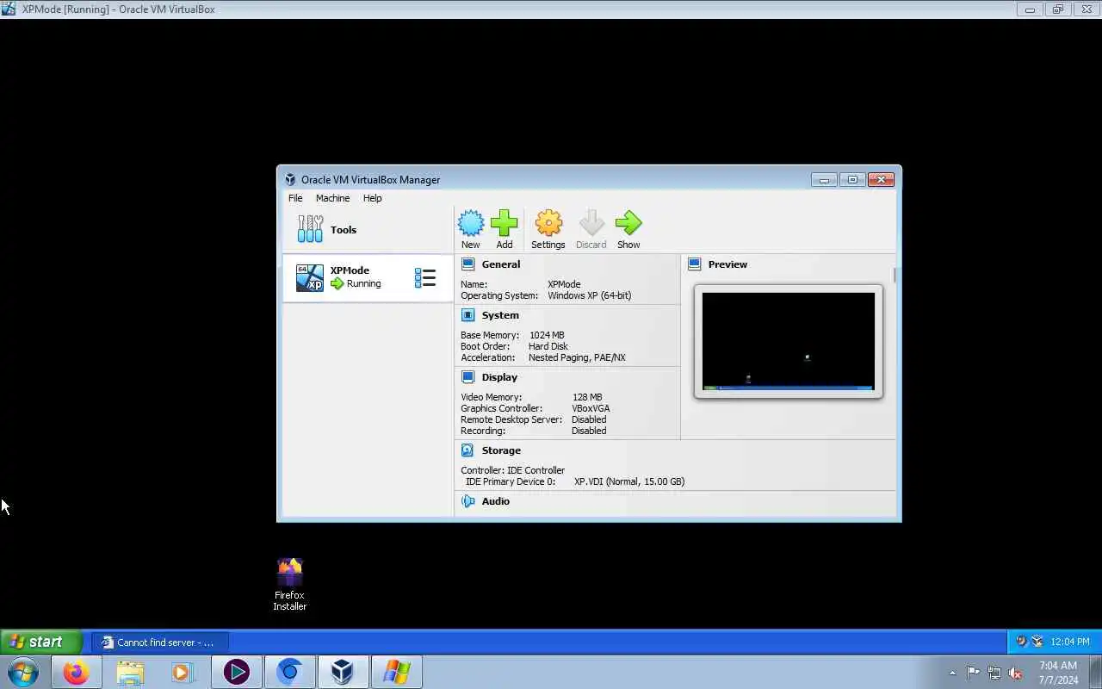This screenshot has height=689, width=1102.
Task: Click XP tray clock 12:04 PM
Action: (1070, 642)
